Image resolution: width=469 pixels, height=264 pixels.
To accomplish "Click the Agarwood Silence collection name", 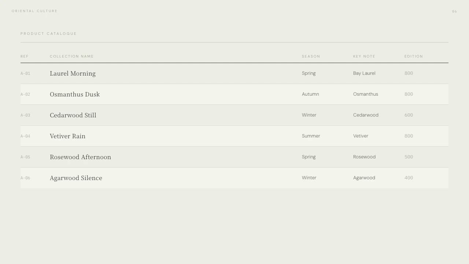I will point(76,178).
